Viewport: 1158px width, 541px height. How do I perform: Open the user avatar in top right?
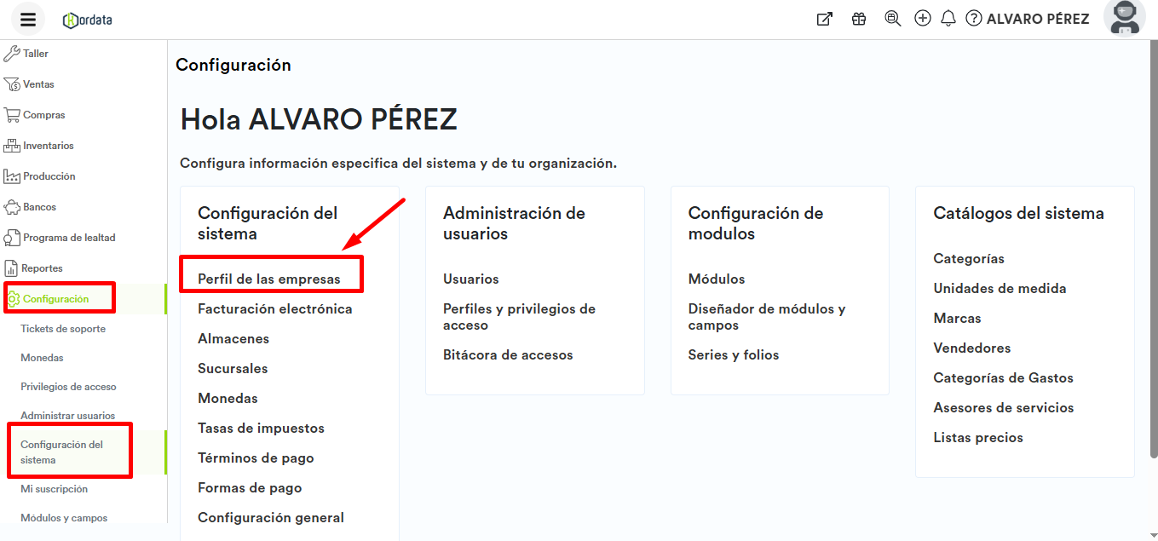(1124, 19)
